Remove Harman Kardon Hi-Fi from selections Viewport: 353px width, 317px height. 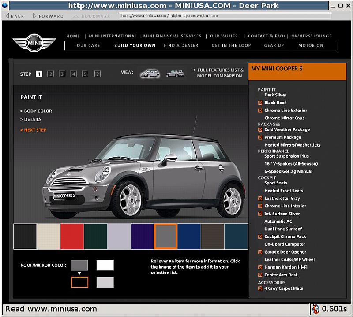[x=260, y=267]
